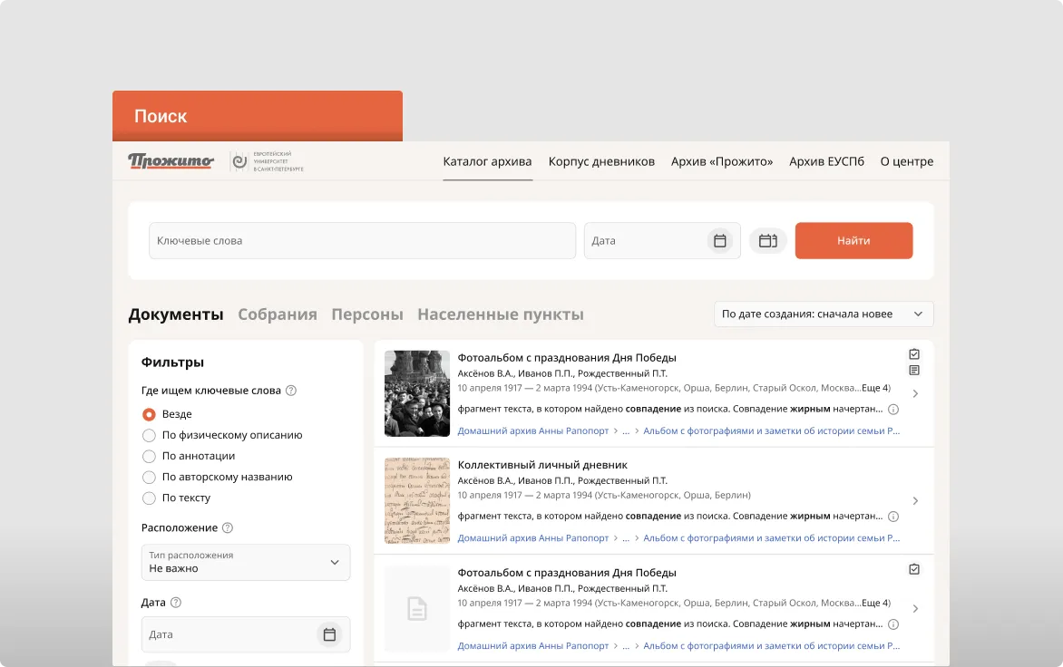Open calendar picker in top Дата field
The image size is (1063, 667).
(719, 241)
